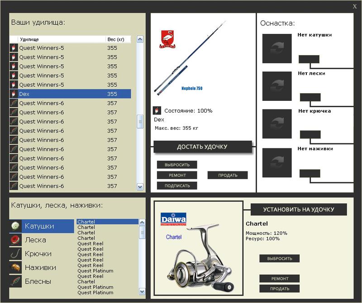The image size is (362, 303).
Task: Click down arrow of the rods list scrollbar
Action: [x=140, y=187]
